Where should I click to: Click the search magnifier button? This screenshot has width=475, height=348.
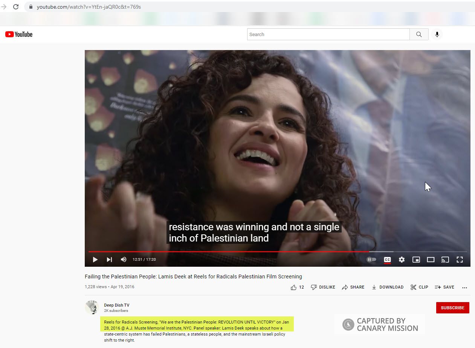pyautogui.click(x=419, y=34)
